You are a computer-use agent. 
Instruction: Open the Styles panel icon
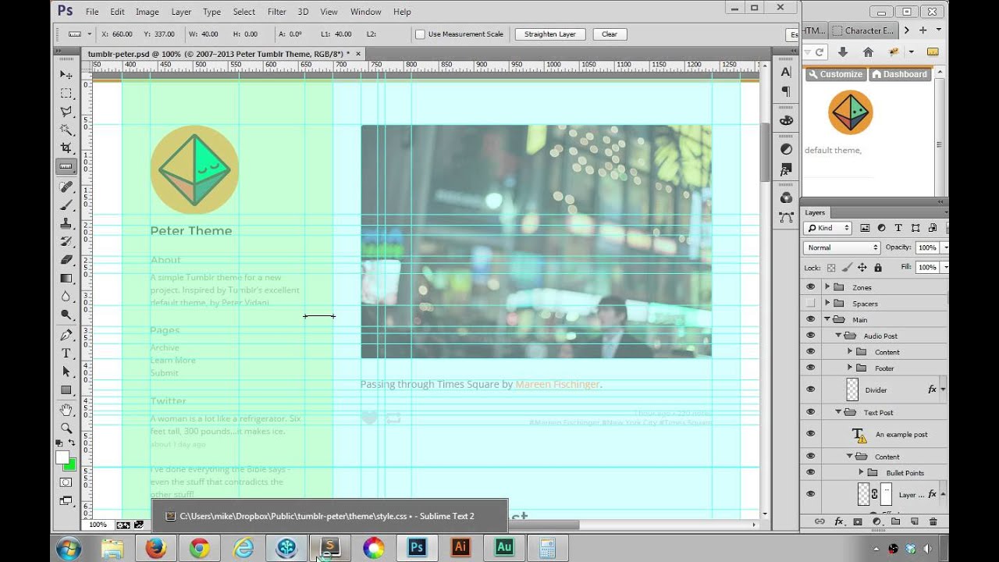tap(786, 169)
